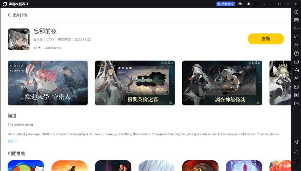Open the sixth recommended app with purple icon
The image size is (301, 171).
click(x=244, y=165)
